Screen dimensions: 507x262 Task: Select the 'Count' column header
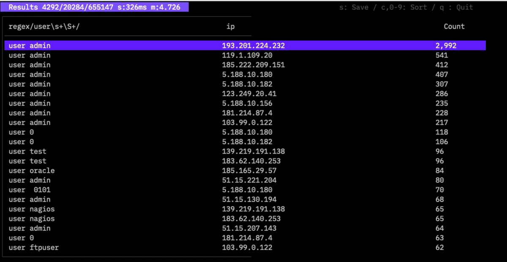tap(454, 27)
